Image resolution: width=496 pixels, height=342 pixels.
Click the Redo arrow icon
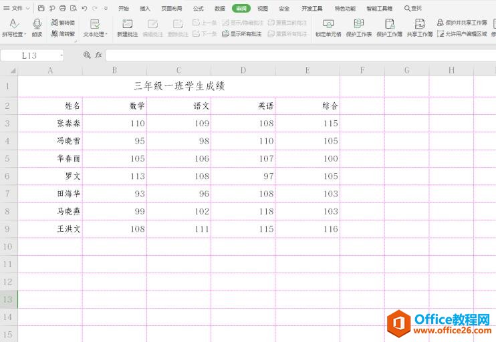(x=94, y=8)
